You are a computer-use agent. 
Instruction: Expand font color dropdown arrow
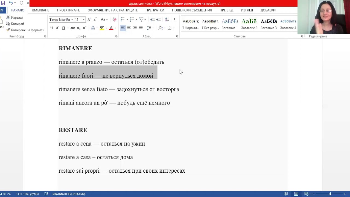coord(115,28)
